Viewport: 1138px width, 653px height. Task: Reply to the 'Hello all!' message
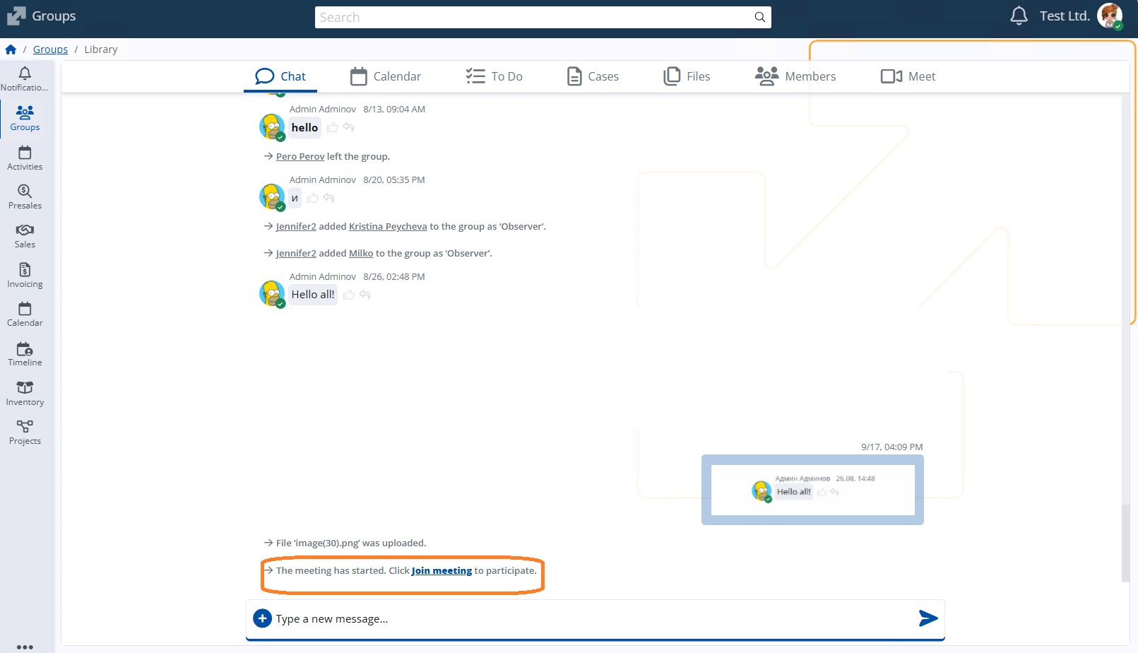click(364, 295)
